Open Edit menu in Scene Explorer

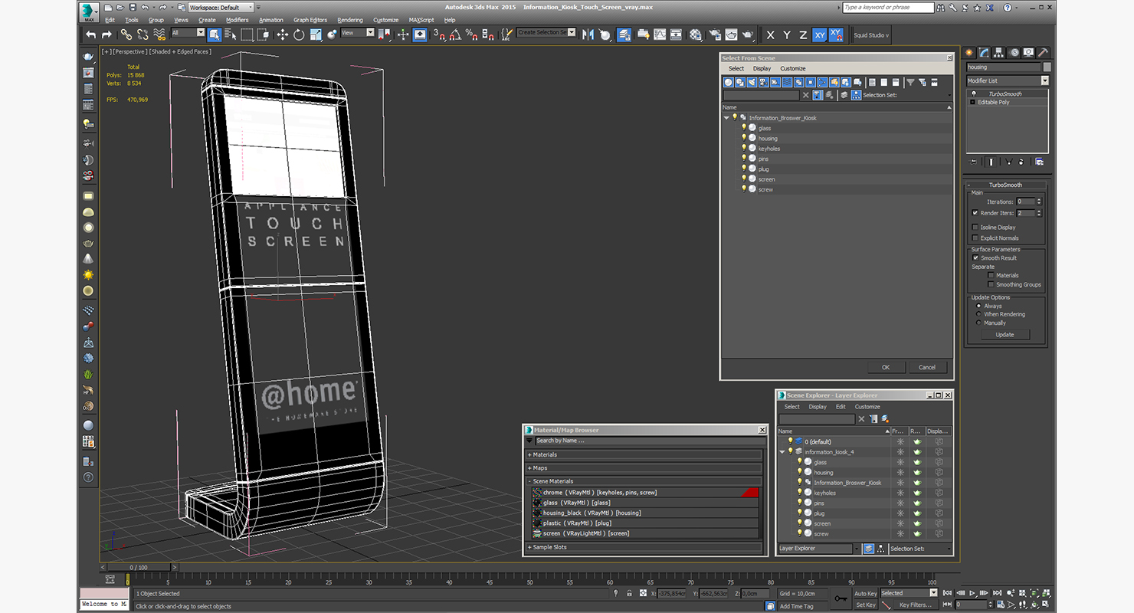[x=841, y=407]
